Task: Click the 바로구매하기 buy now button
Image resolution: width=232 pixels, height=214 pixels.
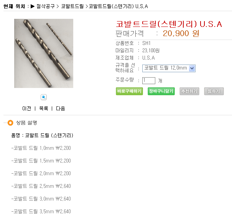Action: pos(129,91)
